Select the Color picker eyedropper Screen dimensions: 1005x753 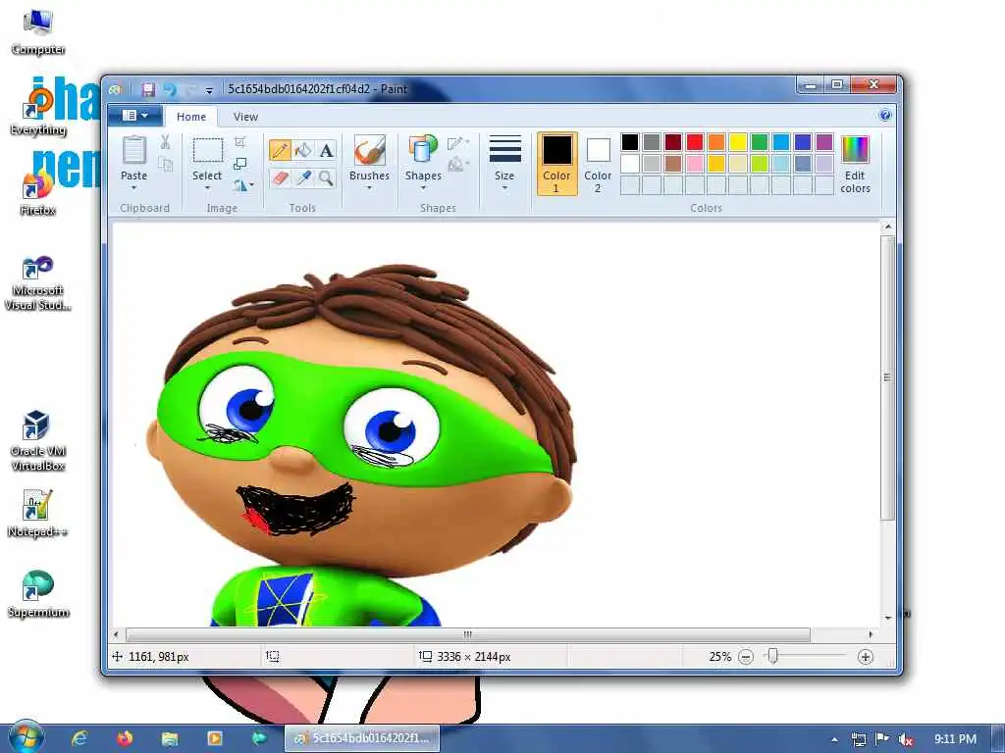[x=303, y=177]
